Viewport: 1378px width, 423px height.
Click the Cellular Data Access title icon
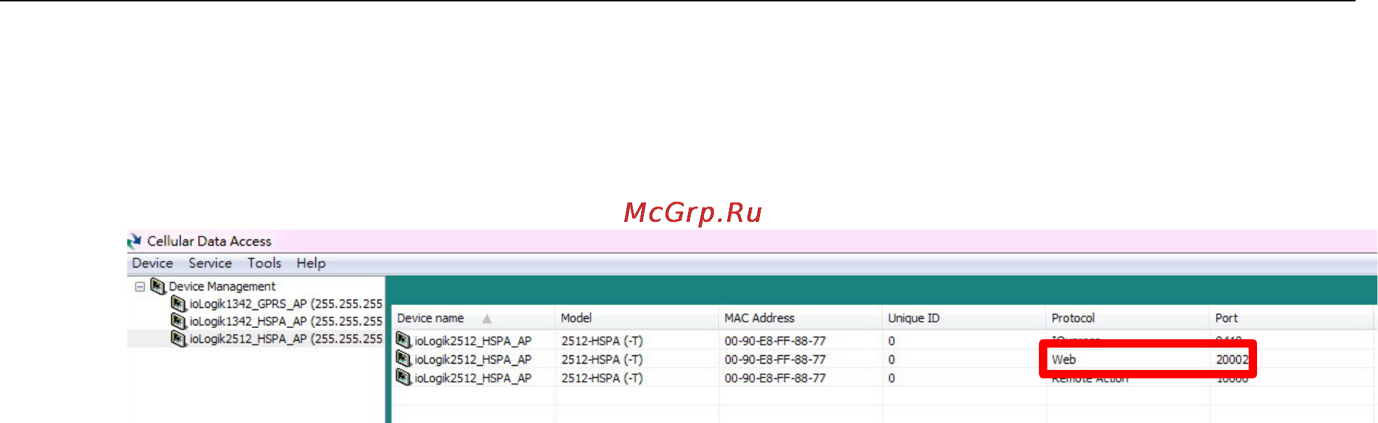(x=134, y=241)
